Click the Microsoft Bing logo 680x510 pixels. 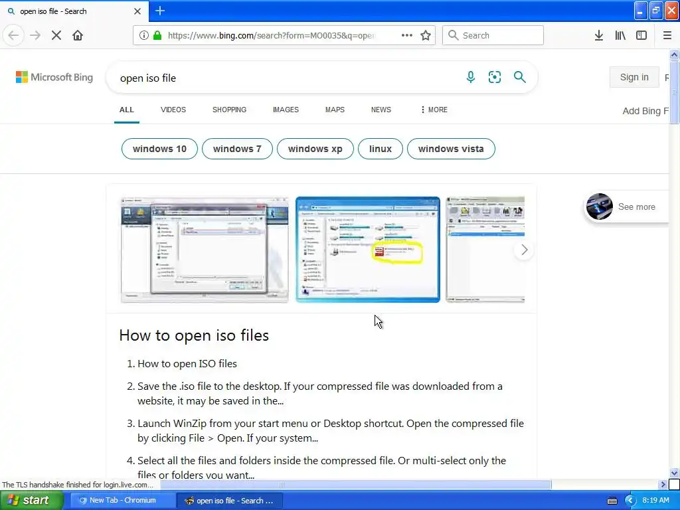click(54, 77)
